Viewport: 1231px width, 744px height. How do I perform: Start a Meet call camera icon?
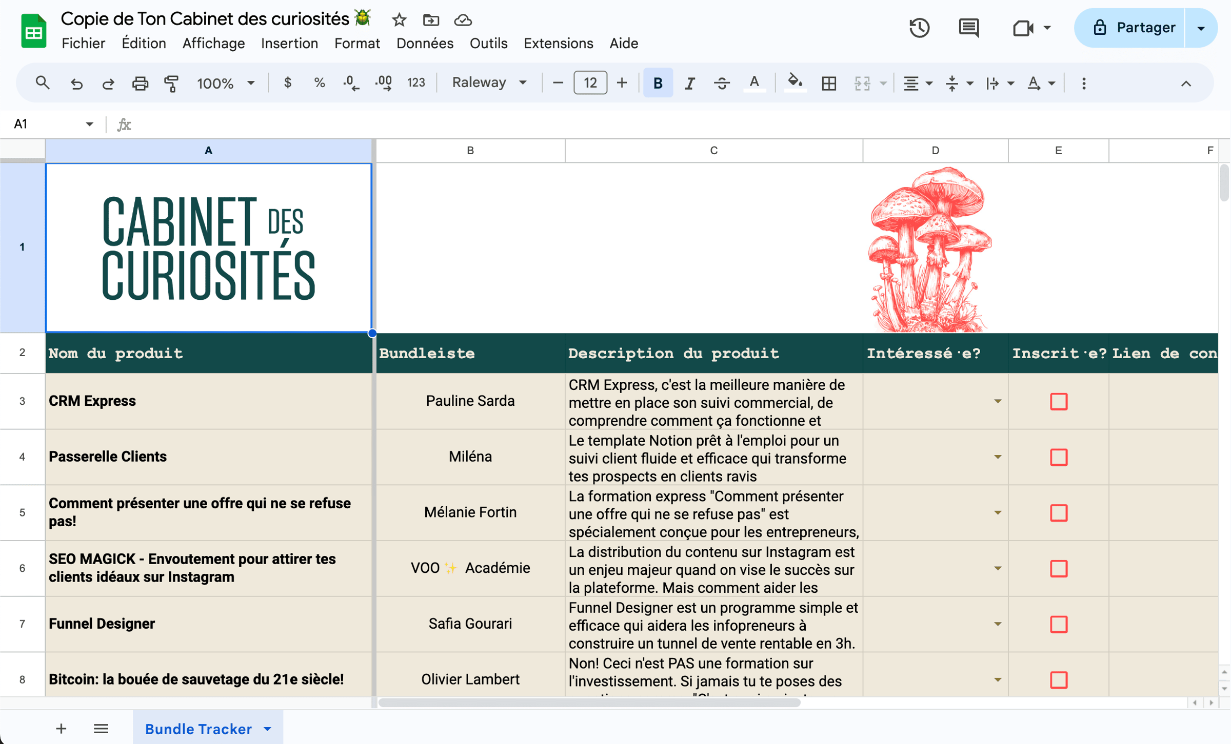1023,28
